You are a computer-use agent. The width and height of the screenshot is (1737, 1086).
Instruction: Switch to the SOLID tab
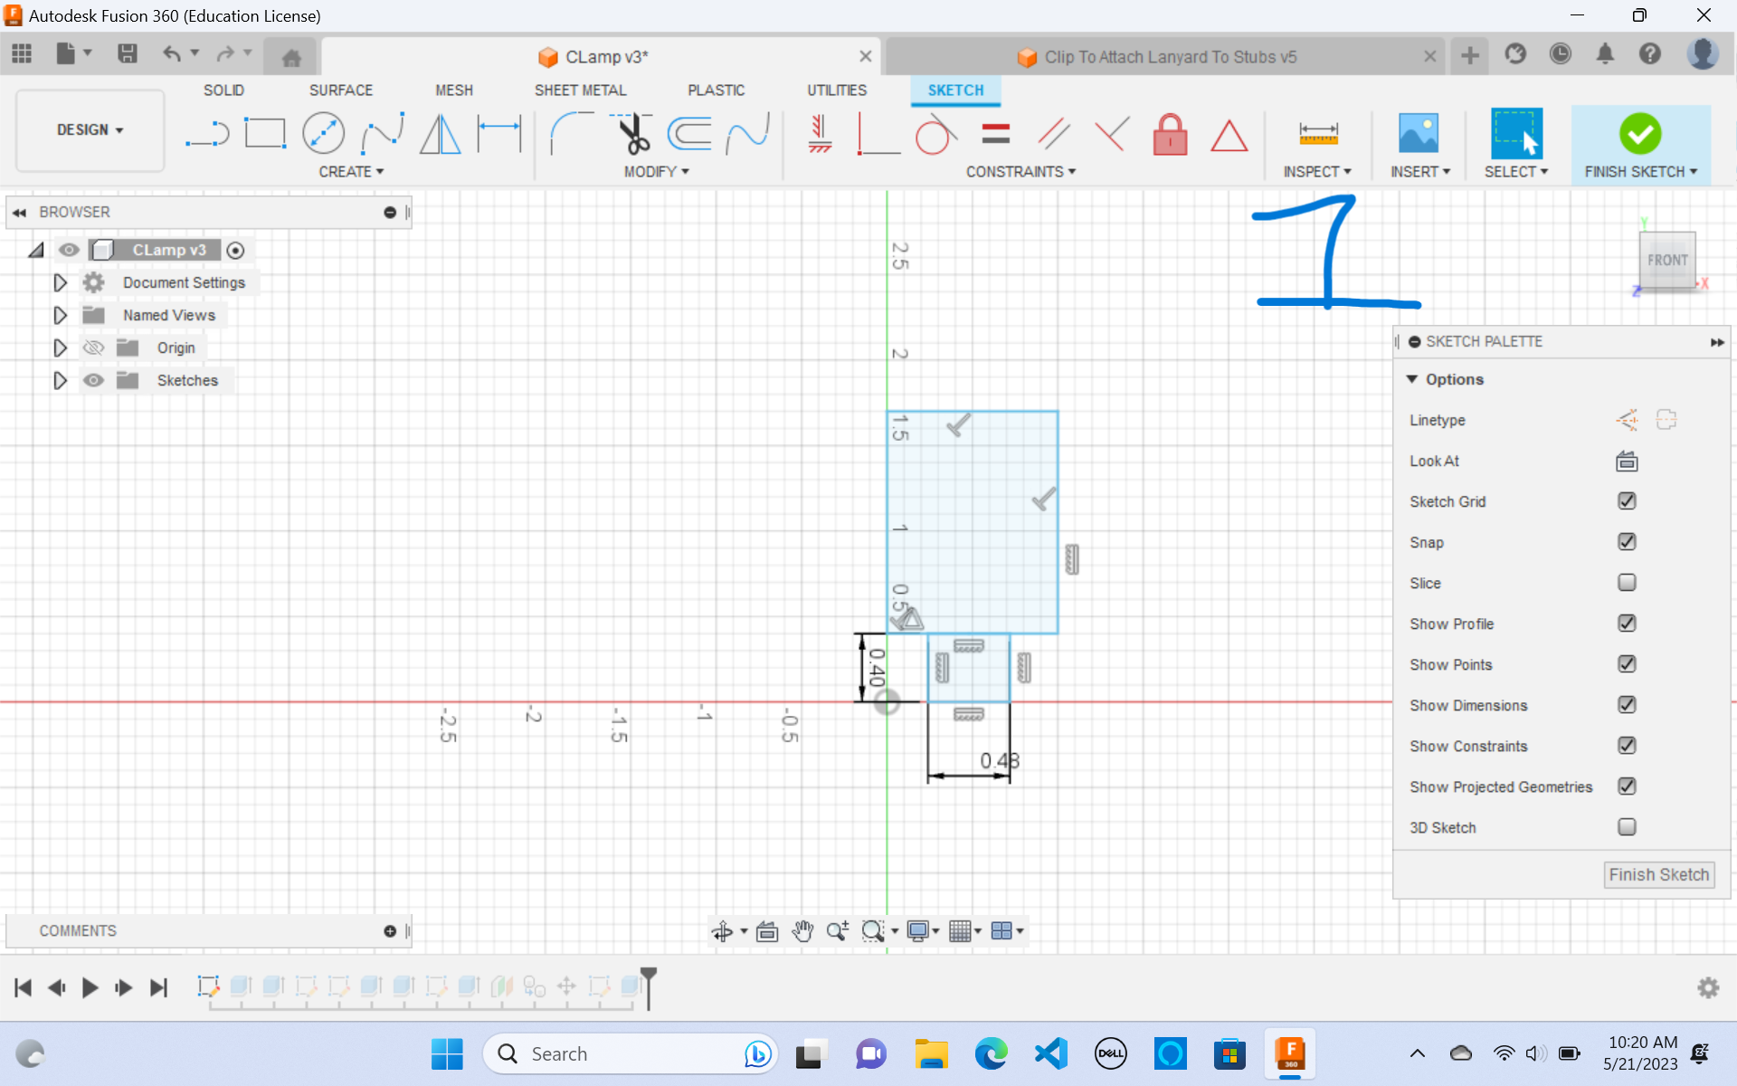[x=223, y=90]
